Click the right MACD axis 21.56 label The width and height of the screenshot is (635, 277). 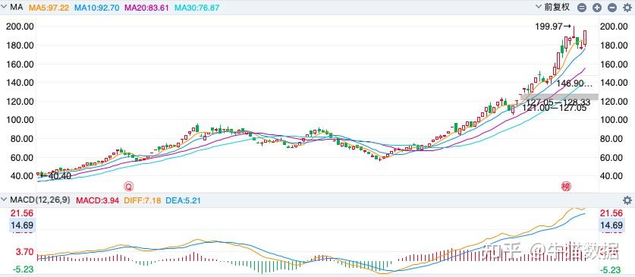[611, 213]
